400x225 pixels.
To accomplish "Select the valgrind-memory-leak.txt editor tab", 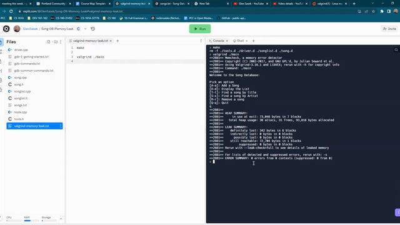I will click(90, 41).
